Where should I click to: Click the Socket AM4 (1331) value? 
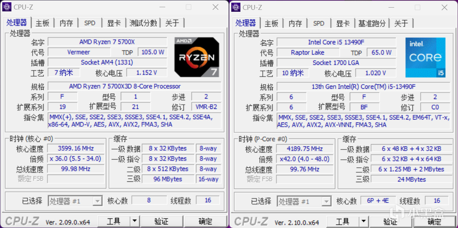click(107, 62)
